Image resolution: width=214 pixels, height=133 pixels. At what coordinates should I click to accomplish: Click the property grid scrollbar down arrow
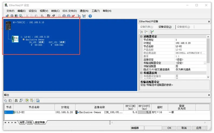coord(208,77)
